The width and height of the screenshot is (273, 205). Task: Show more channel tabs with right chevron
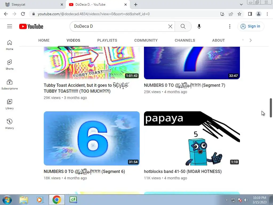[x=251, y=40]
